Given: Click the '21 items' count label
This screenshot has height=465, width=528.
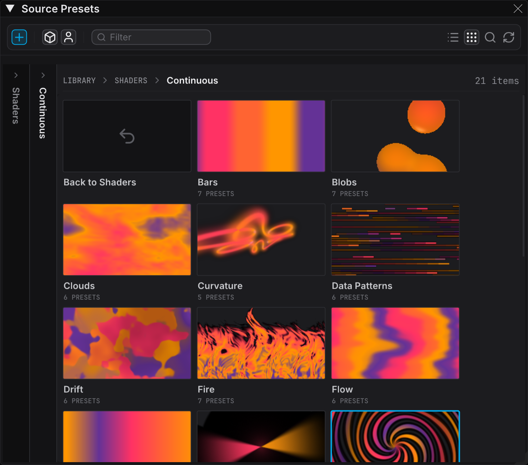Looking at the screenshot, I should click(497, 81).
